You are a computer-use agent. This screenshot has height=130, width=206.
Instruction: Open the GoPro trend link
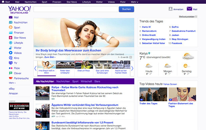pos(175,27)
